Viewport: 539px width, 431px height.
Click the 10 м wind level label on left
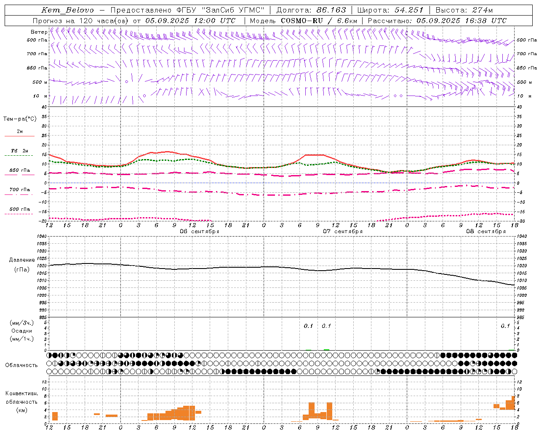[40, 96]
